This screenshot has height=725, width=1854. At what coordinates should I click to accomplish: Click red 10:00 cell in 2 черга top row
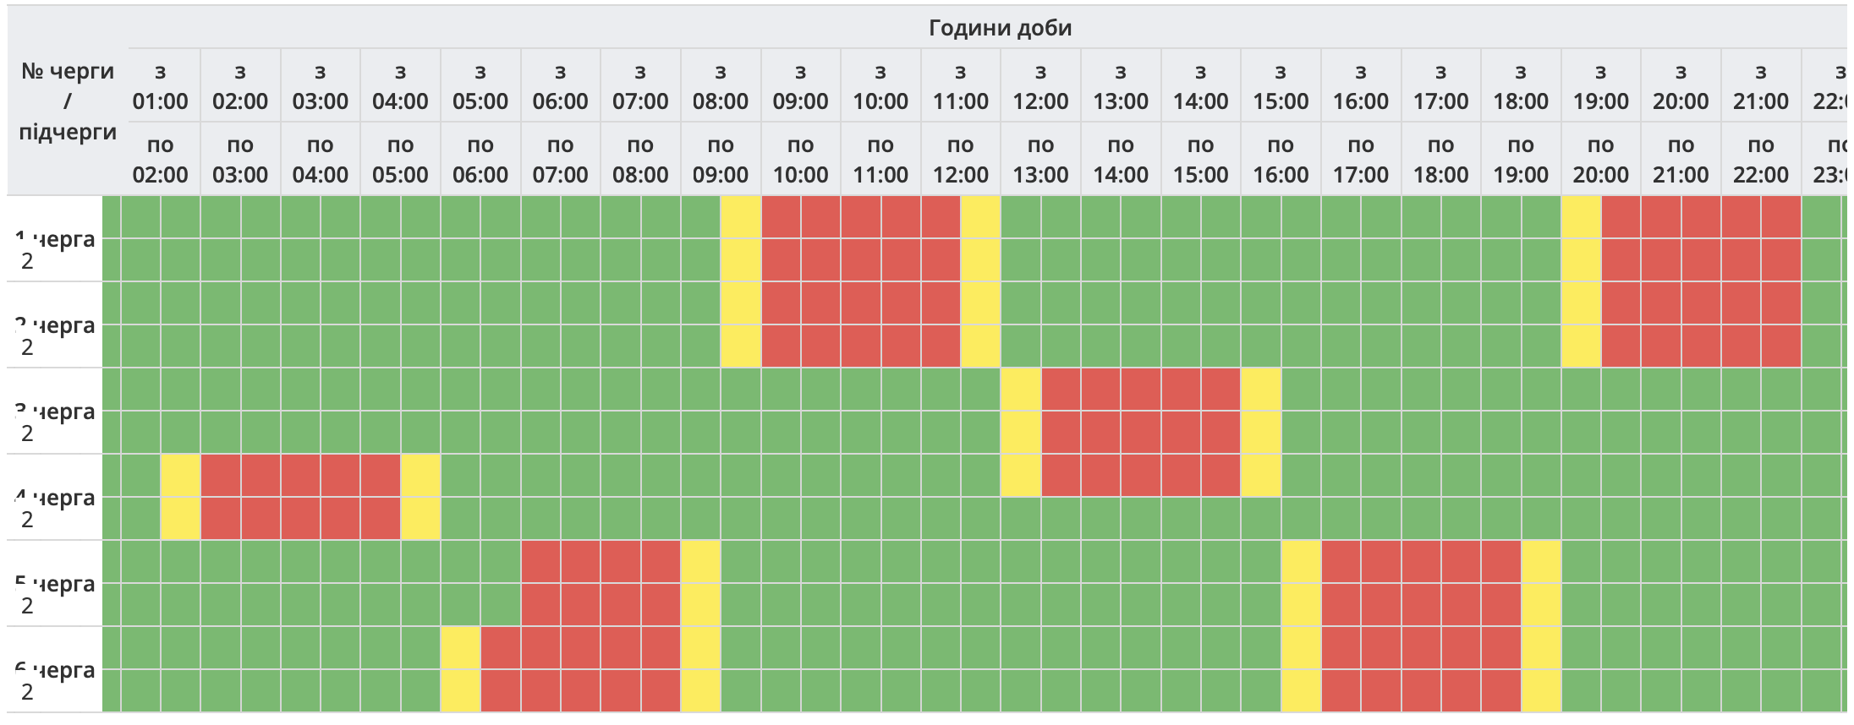click(861, 303)
